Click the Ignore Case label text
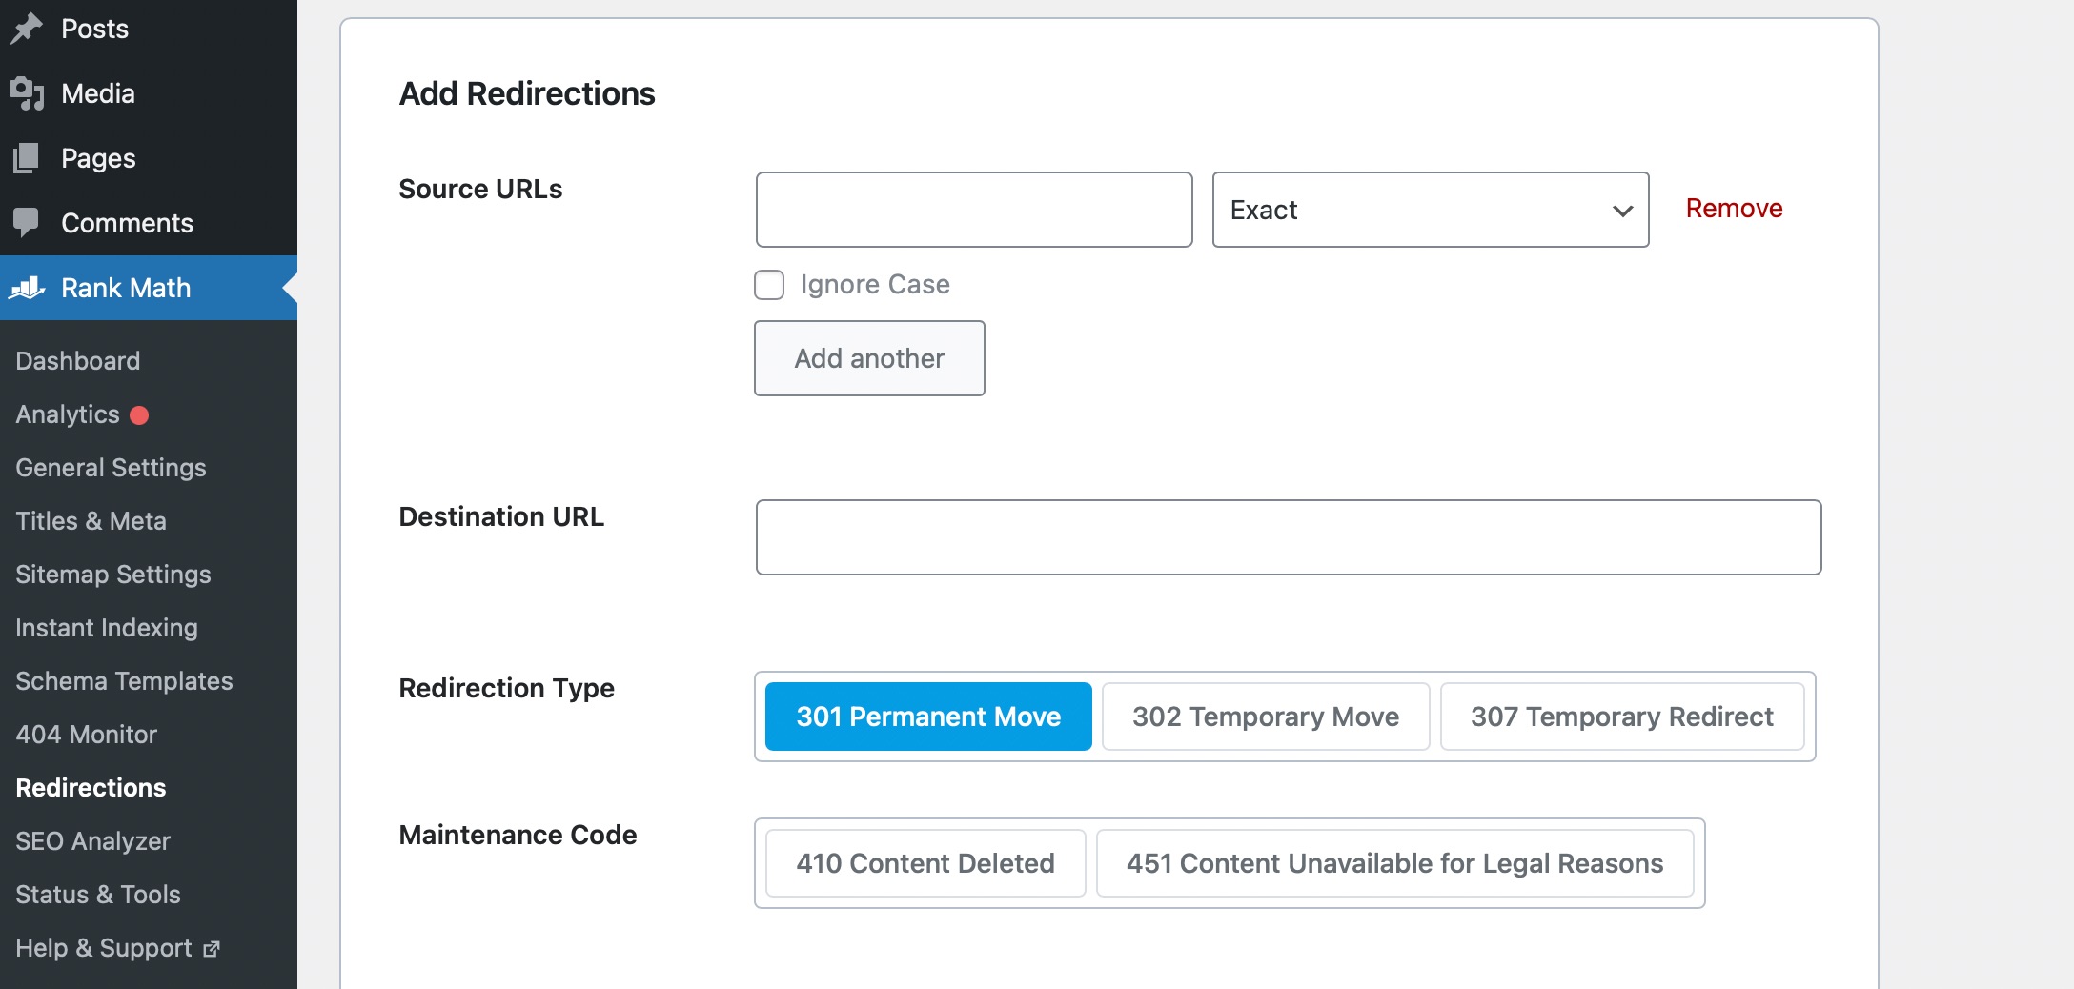This screenshot has width=2074, height=989. click(x=875, y=284)
